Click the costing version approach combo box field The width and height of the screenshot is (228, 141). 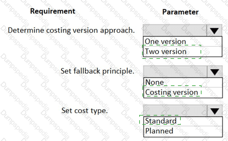tap(175, 31)
